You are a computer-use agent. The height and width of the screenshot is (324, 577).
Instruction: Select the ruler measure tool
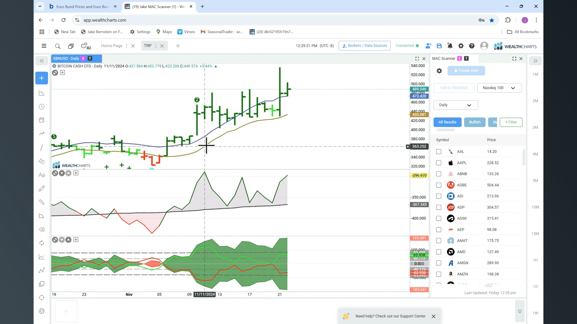[x=42, y=202]
